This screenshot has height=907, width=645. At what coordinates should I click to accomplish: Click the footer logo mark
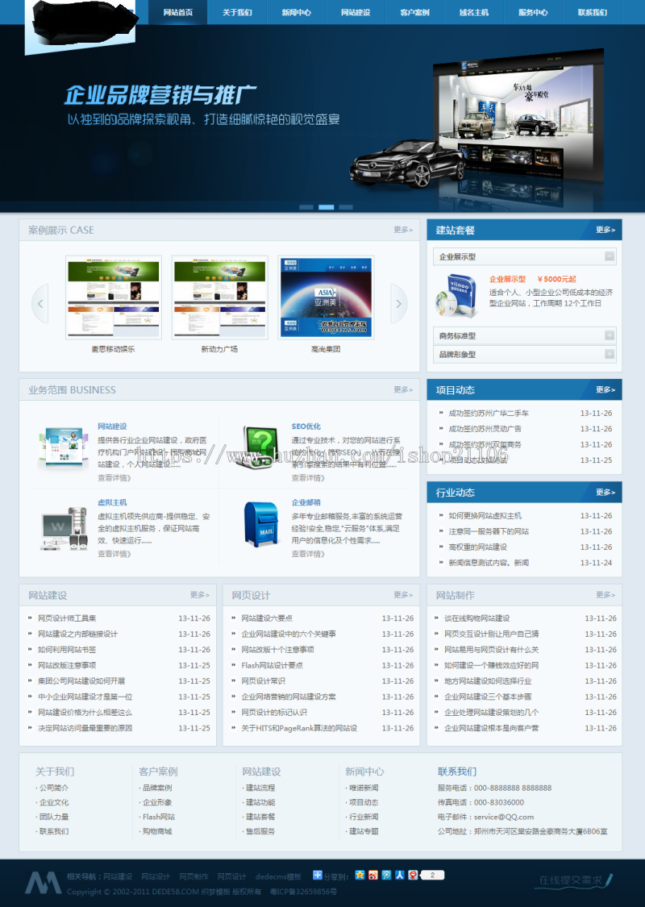44,882
